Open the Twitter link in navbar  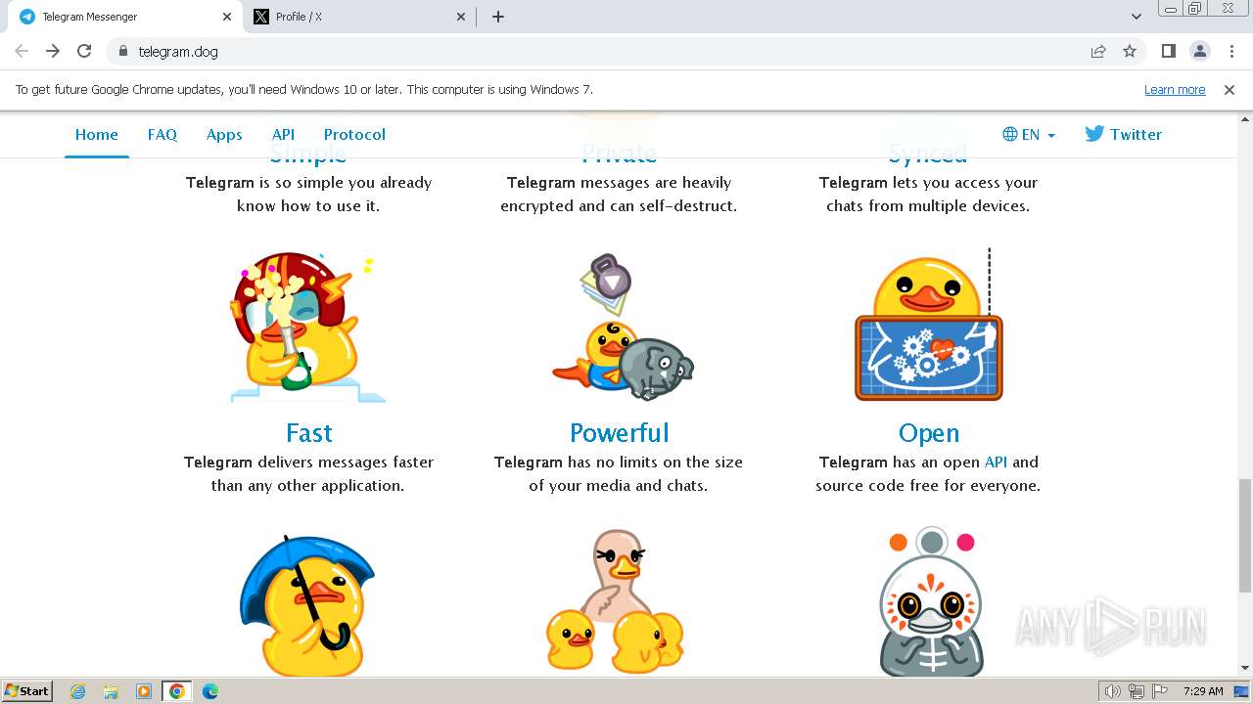coord(1123,135)
